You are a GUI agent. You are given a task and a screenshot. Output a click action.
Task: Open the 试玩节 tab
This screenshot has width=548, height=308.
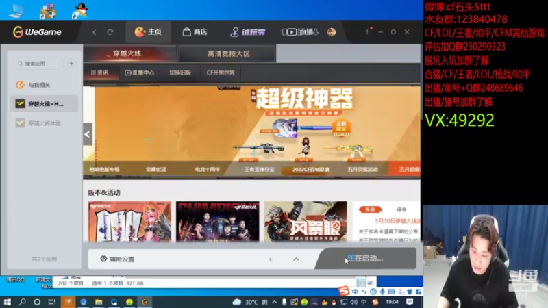[247, 32]
